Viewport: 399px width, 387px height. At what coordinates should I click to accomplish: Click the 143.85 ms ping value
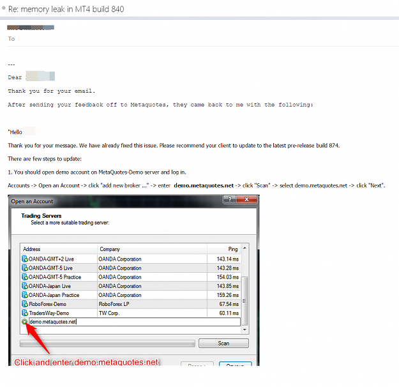[x=228, y=286]
